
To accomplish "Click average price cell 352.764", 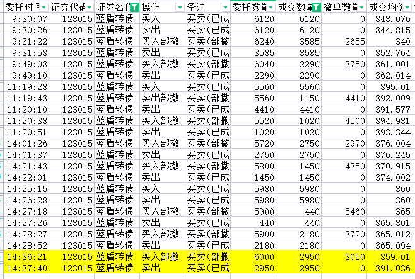I will point(390,53).
